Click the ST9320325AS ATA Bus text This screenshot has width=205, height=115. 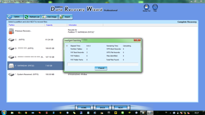coord(77,74)
